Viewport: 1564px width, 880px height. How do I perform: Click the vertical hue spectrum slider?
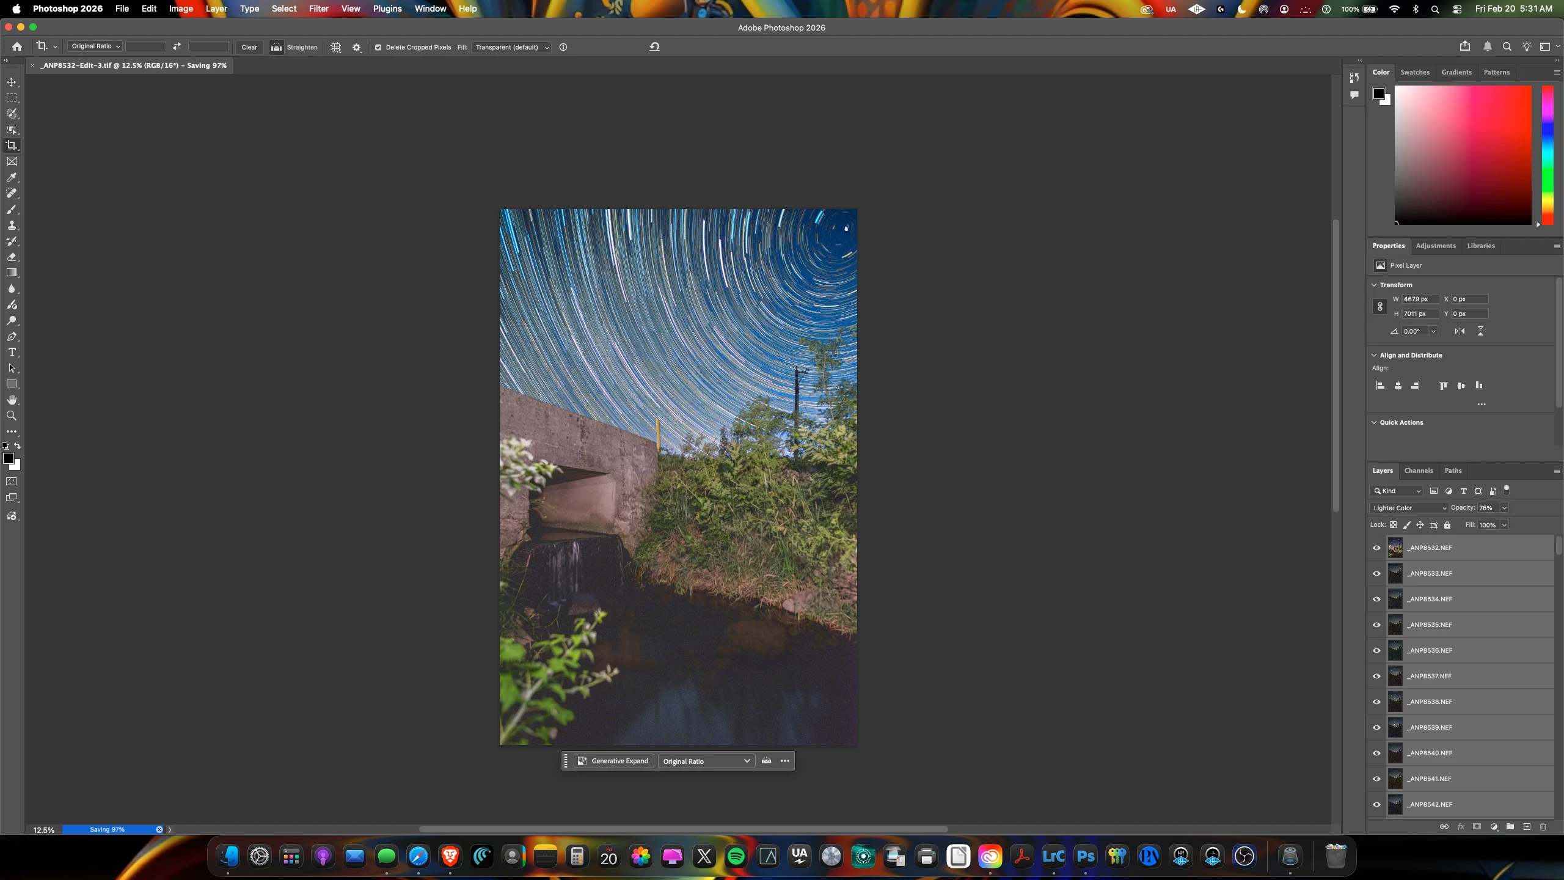(1547, 155)
